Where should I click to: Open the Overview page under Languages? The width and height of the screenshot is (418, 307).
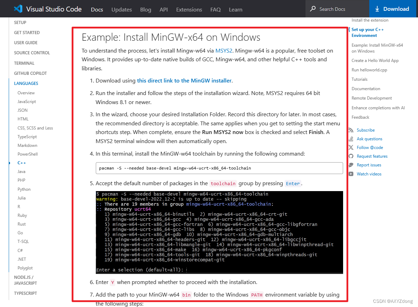[26, 93]
